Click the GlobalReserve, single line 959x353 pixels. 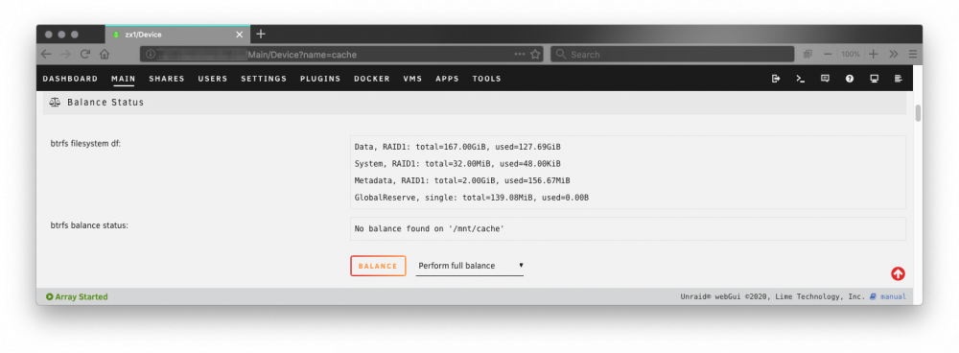[x=472, y=198]
